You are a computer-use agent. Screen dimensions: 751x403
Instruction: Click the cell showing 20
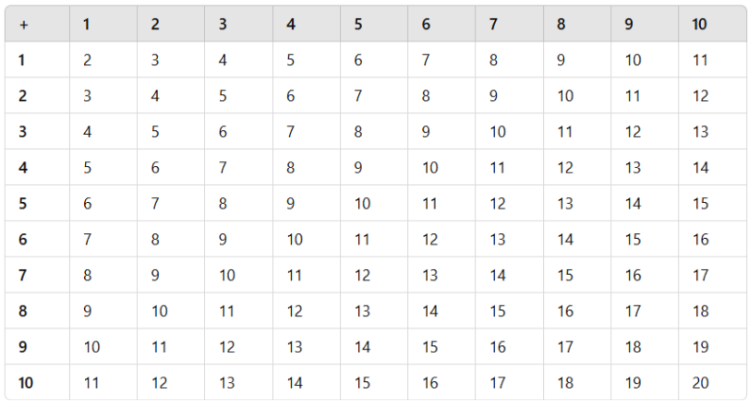click(700, 383)
